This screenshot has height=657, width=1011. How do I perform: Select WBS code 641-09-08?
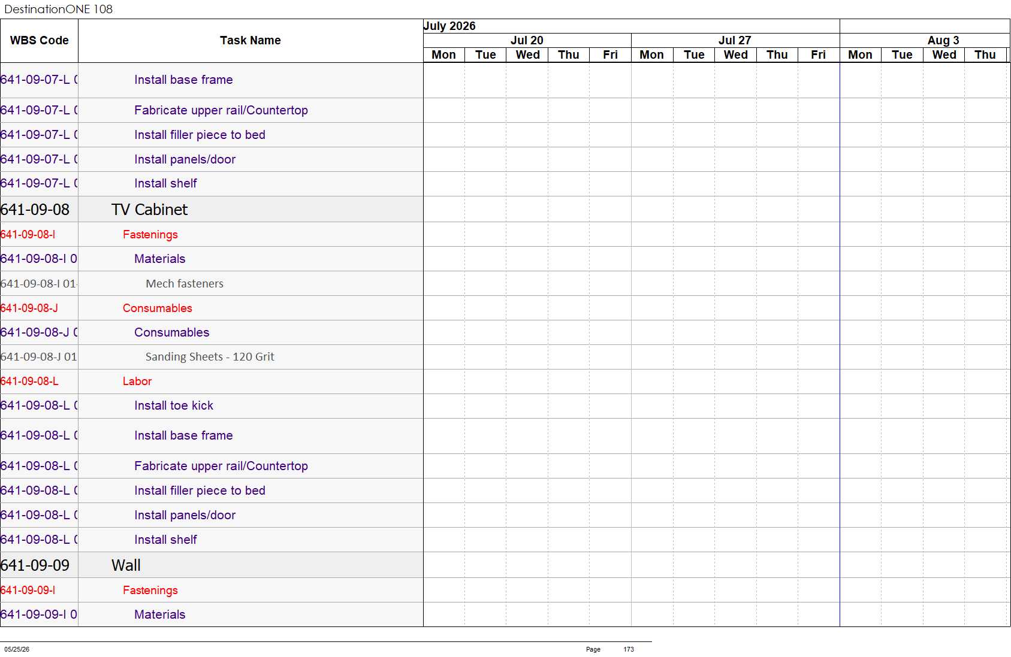pos(35,210)
